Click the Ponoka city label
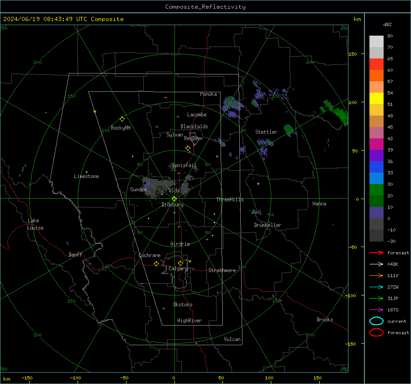The height and width of the screenshot is (384, 411). (208, 94)
